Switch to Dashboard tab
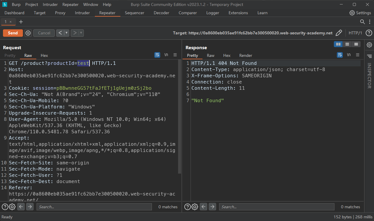The height and width of the screenshot is (221, 374). (15, 13)
